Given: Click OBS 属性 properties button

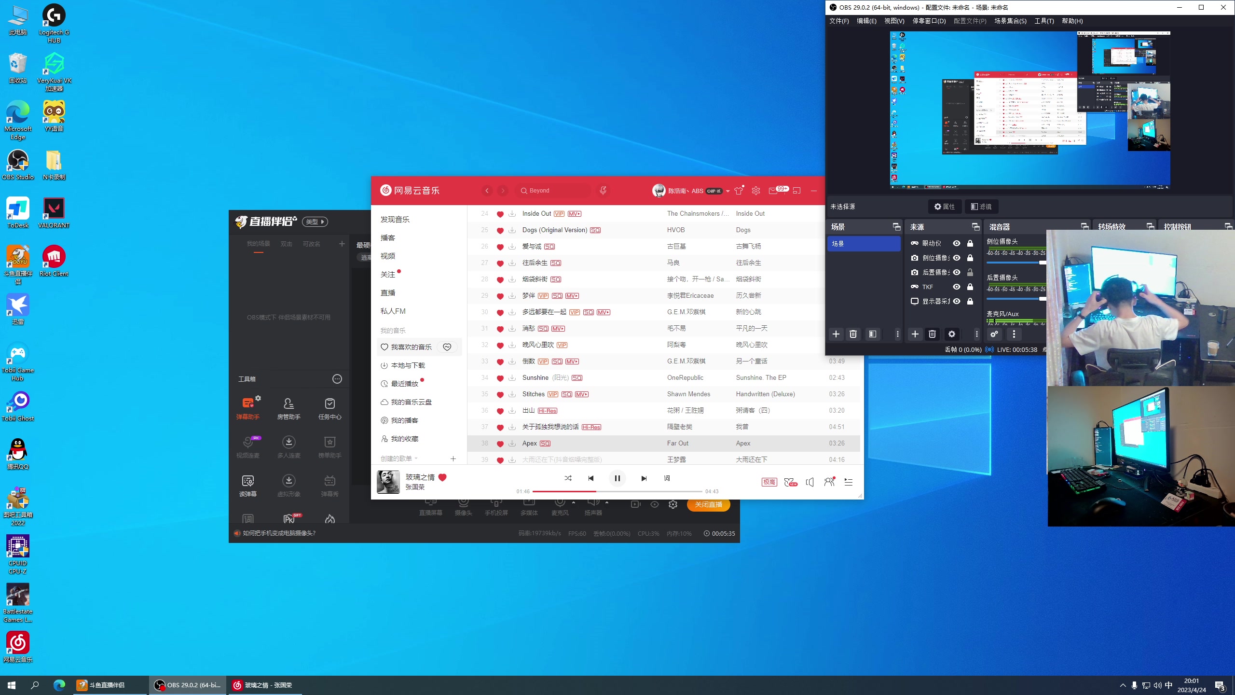Looking at the screenshot, I should coord(945,207).
